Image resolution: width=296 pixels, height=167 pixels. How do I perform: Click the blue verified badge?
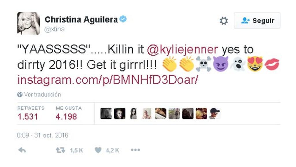click(x=123, y=19)
